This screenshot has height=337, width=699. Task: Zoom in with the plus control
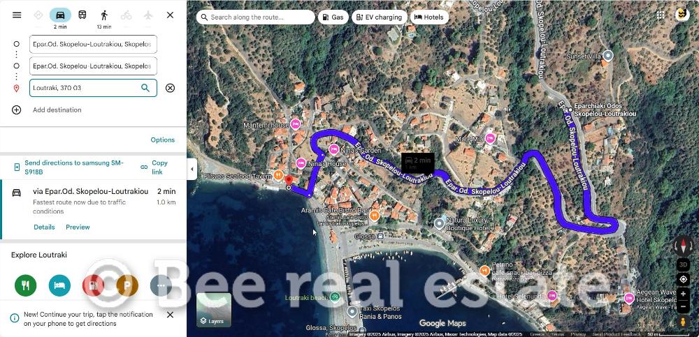(x=683, y=294)
